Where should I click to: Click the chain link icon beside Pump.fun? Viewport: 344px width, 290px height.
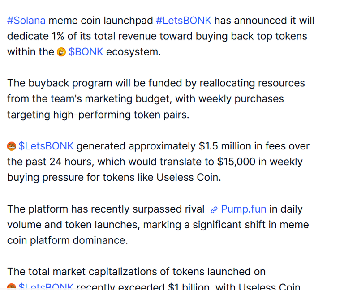[x=214, y=210]
